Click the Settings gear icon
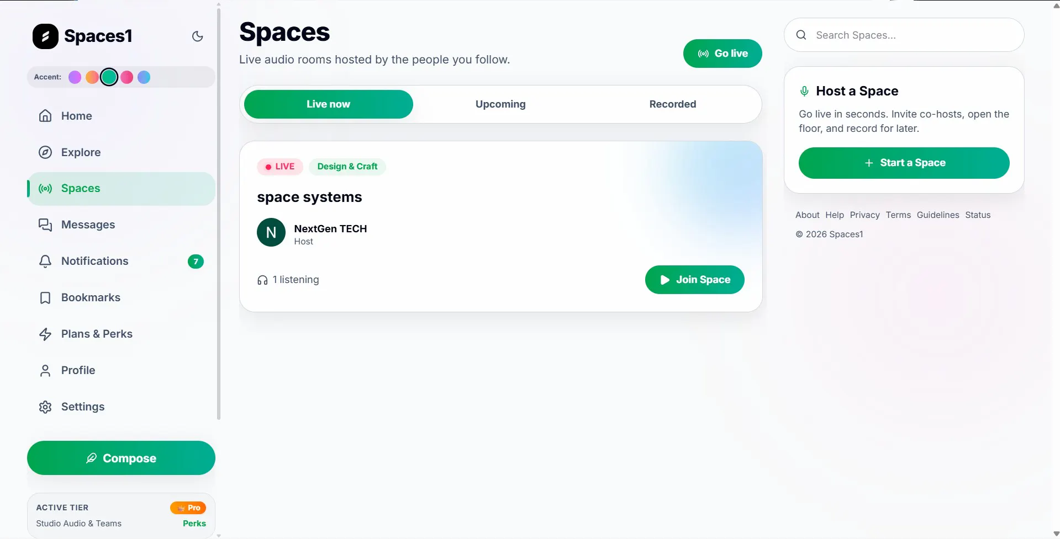 [45, 407]
